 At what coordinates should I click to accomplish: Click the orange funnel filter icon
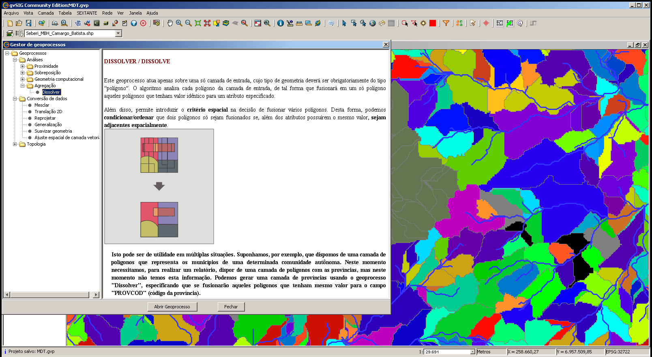coord(446,23)
